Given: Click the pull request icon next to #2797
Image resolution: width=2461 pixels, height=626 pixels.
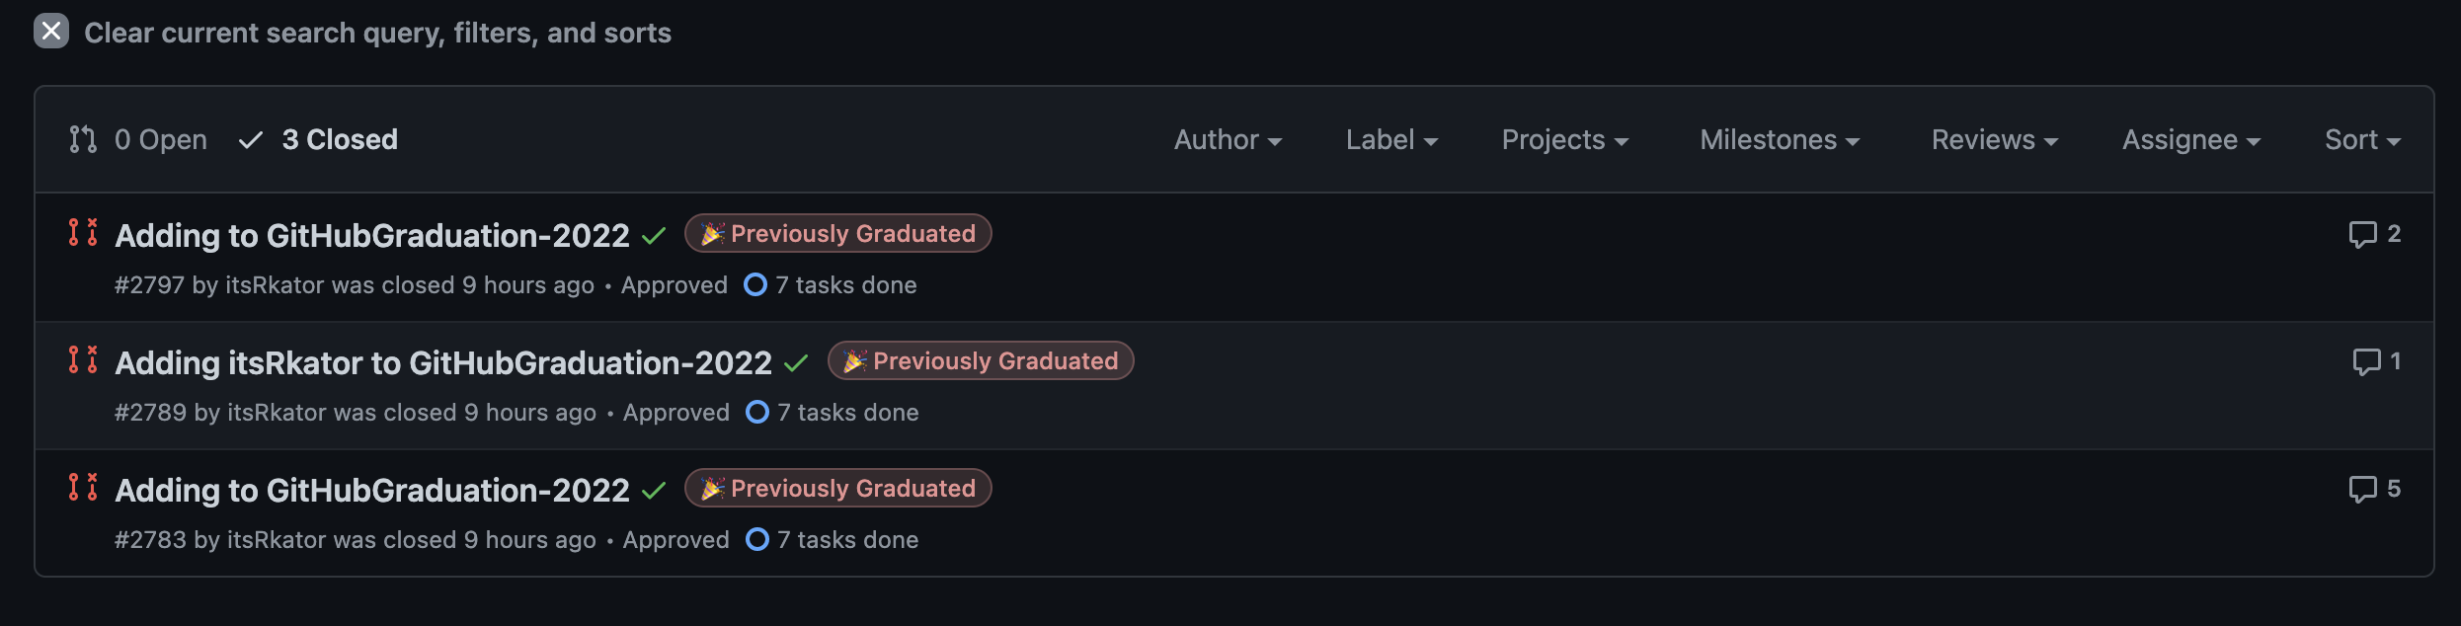Looking at the screenshot, I should [x=83, y=234].
